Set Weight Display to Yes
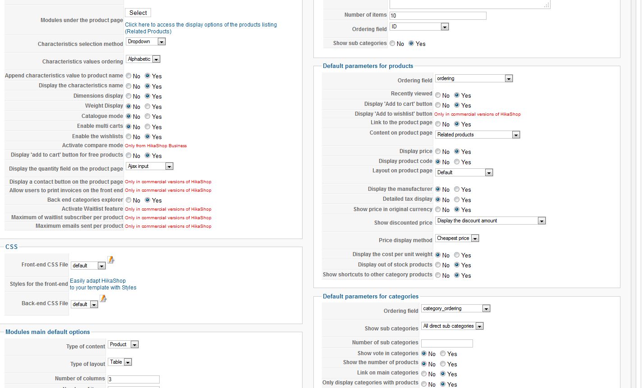 tap(147, 107)
